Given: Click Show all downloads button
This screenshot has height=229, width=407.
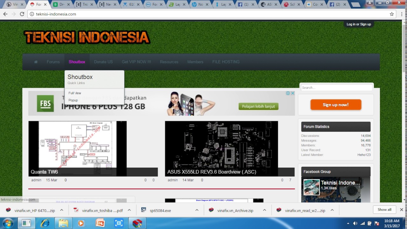Looking at the screenshot, I should click(x=384, y=210).
